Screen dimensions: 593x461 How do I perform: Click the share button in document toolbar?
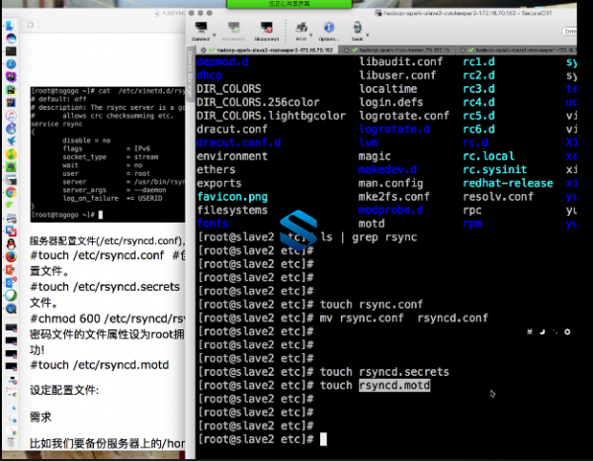pyautogui.click(x=31, y=25)
